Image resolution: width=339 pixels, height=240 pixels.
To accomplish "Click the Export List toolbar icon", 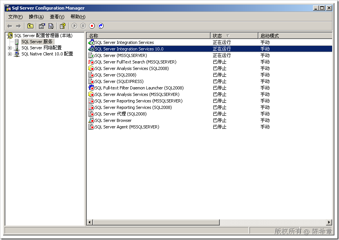I will [51, 26].
